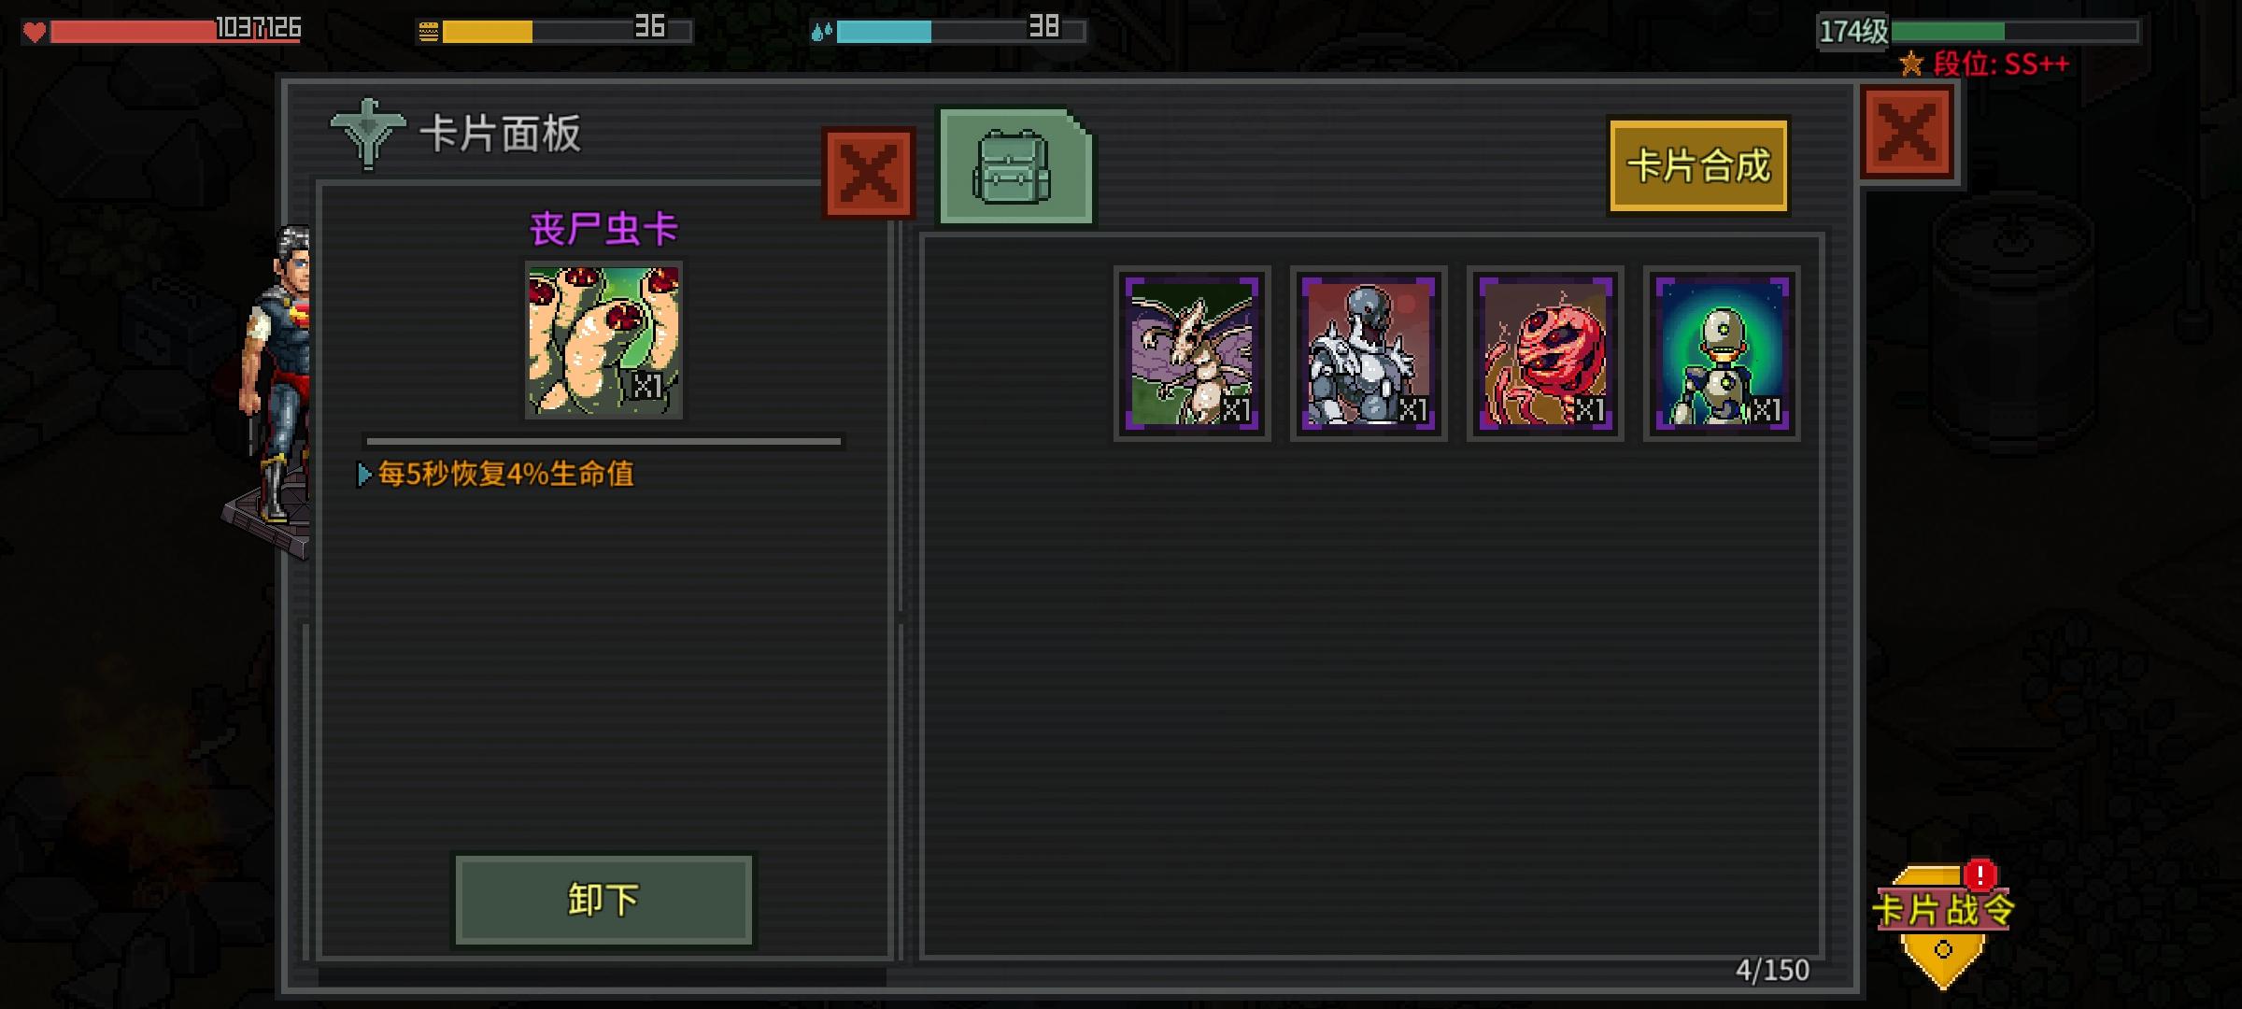Screen dimensions: 2242x1009
Task: Select the bat creature card in inventory
Action: coord(1192,353)
